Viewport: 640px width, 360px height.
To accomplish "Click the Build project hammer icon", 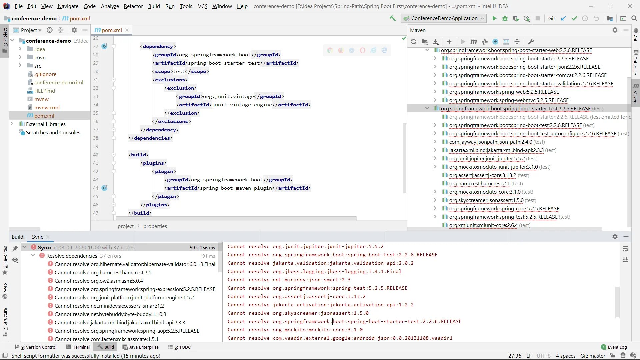I will pyautogui.click(x=393, y=19).
